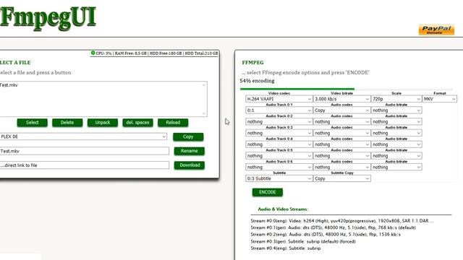Open the Audio codec dropdown for Track 0:6
Screen dimensions: 463x260
tap(341, 167)
